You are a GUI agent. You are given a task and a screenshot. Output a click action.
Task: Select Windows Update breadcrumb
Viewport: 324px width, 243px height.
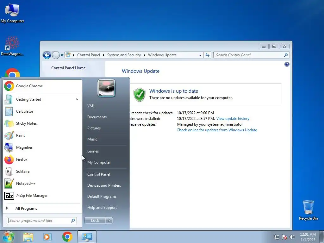pos(162,55)
